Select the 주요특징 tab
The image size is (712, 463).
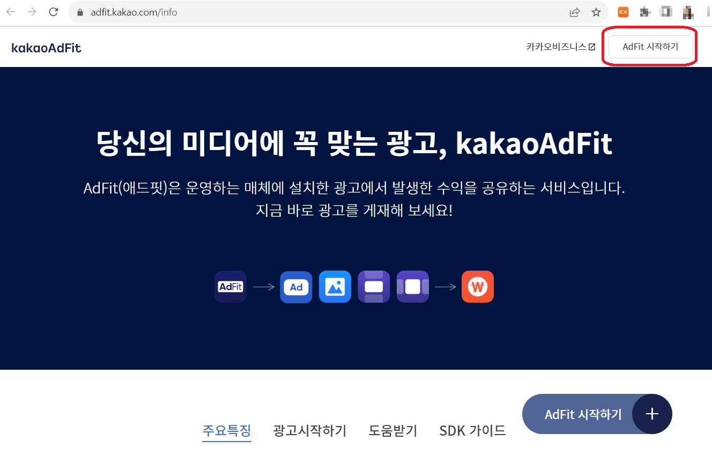pyautogui.click(x=227, y=430)
